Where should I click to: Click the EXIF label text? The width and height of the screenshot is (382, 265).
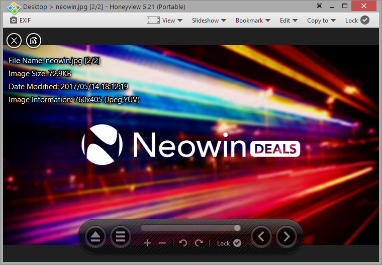[25, 21]
